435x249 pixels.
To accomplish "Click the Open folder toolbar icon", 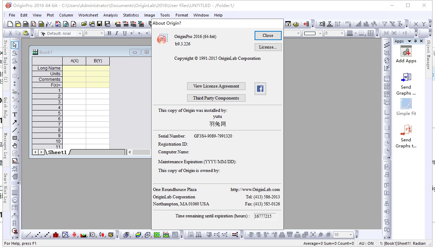I will pos(84,24).
